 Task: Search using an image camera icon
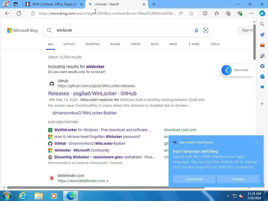[x=206, y=30]
